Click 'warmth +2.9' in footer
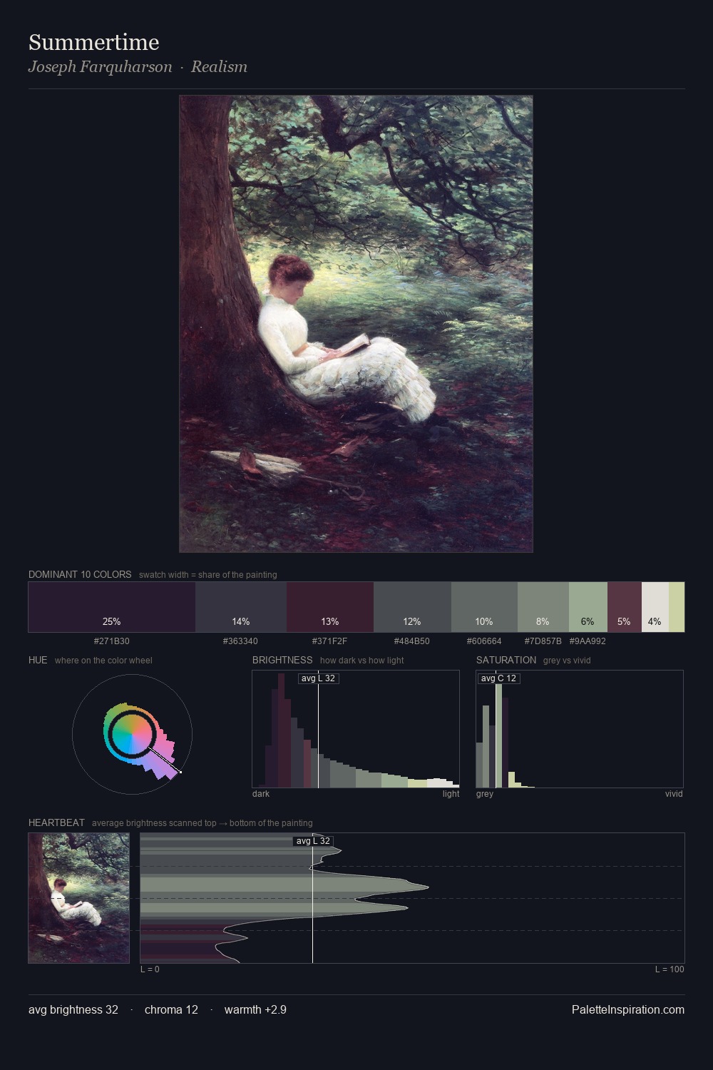Image resolution: width=713 pixels, height=1070 pixels. point(255,1009)
